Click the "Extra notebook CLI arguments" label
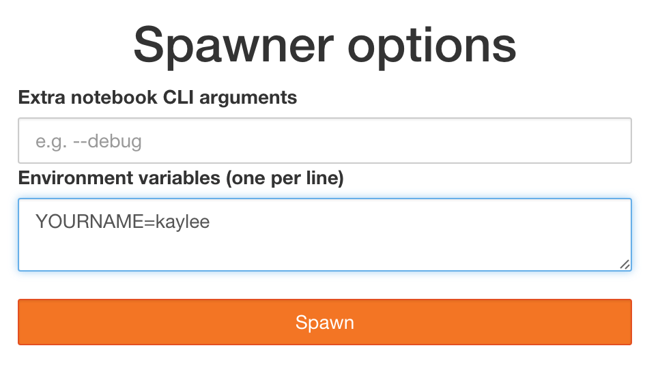This screenshot has height=378, width=658. (x=158, y=98)
